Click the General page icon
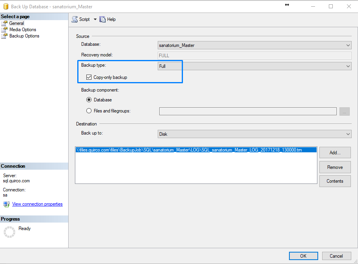The width and height of the screenshot is (358, 264). 4,23
